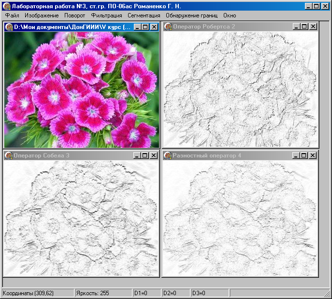Click the window resize grip in status bar
Screen dimensions: 332x299
click(x=327, y=294)
